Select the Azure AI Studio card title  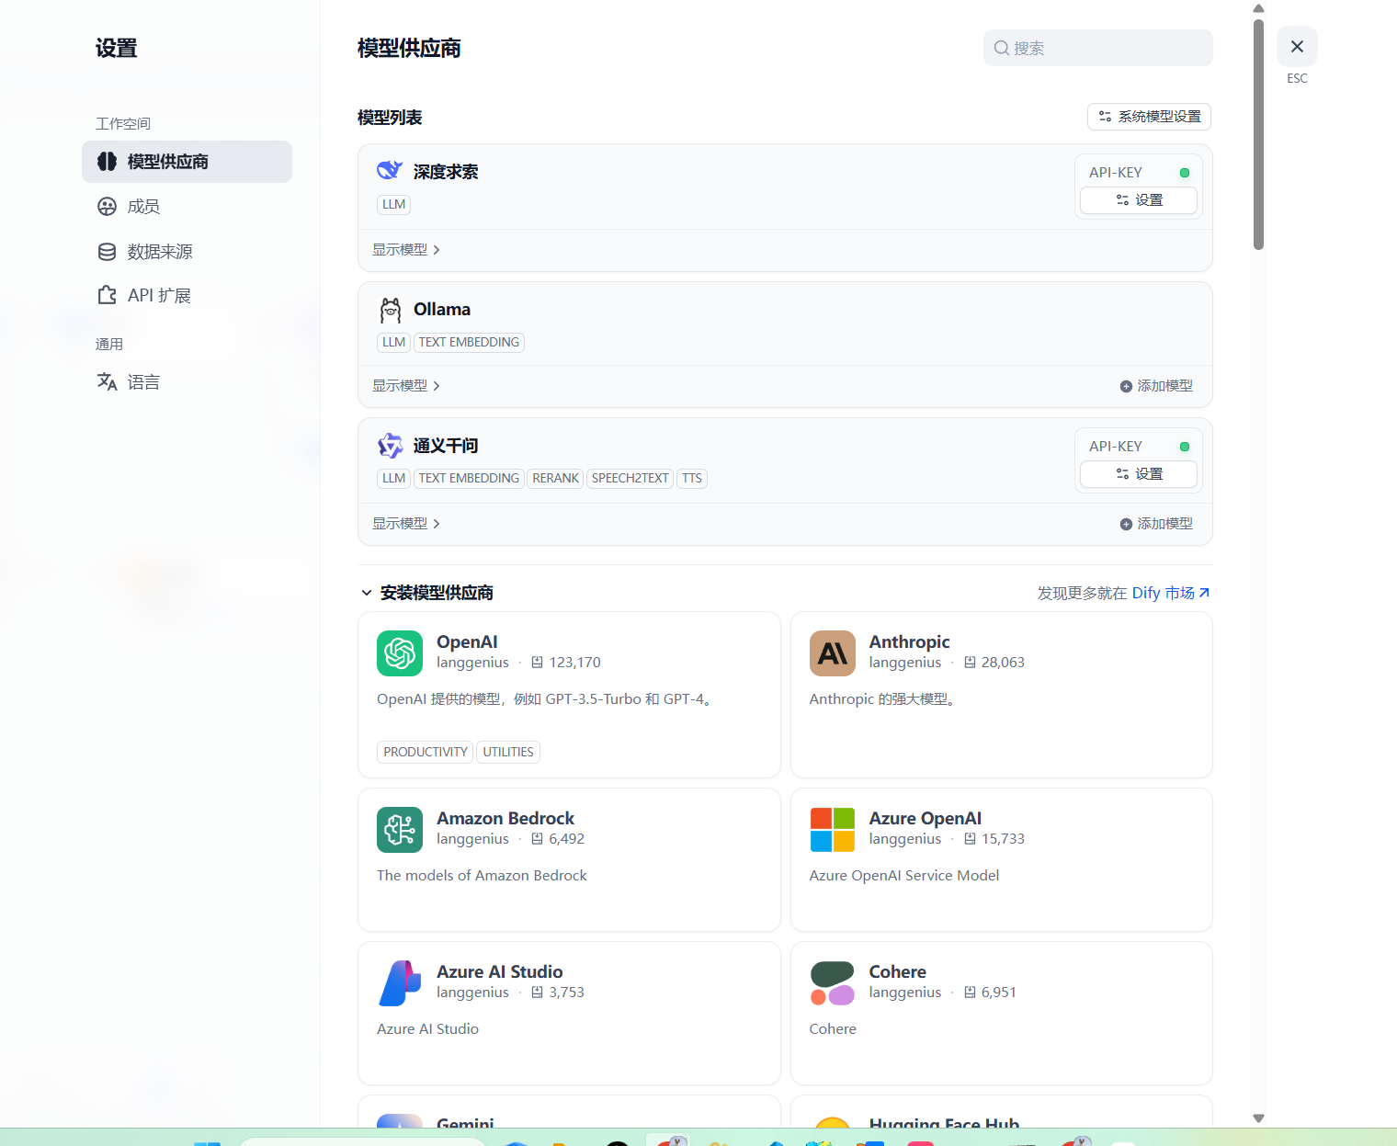coord(499,971)
